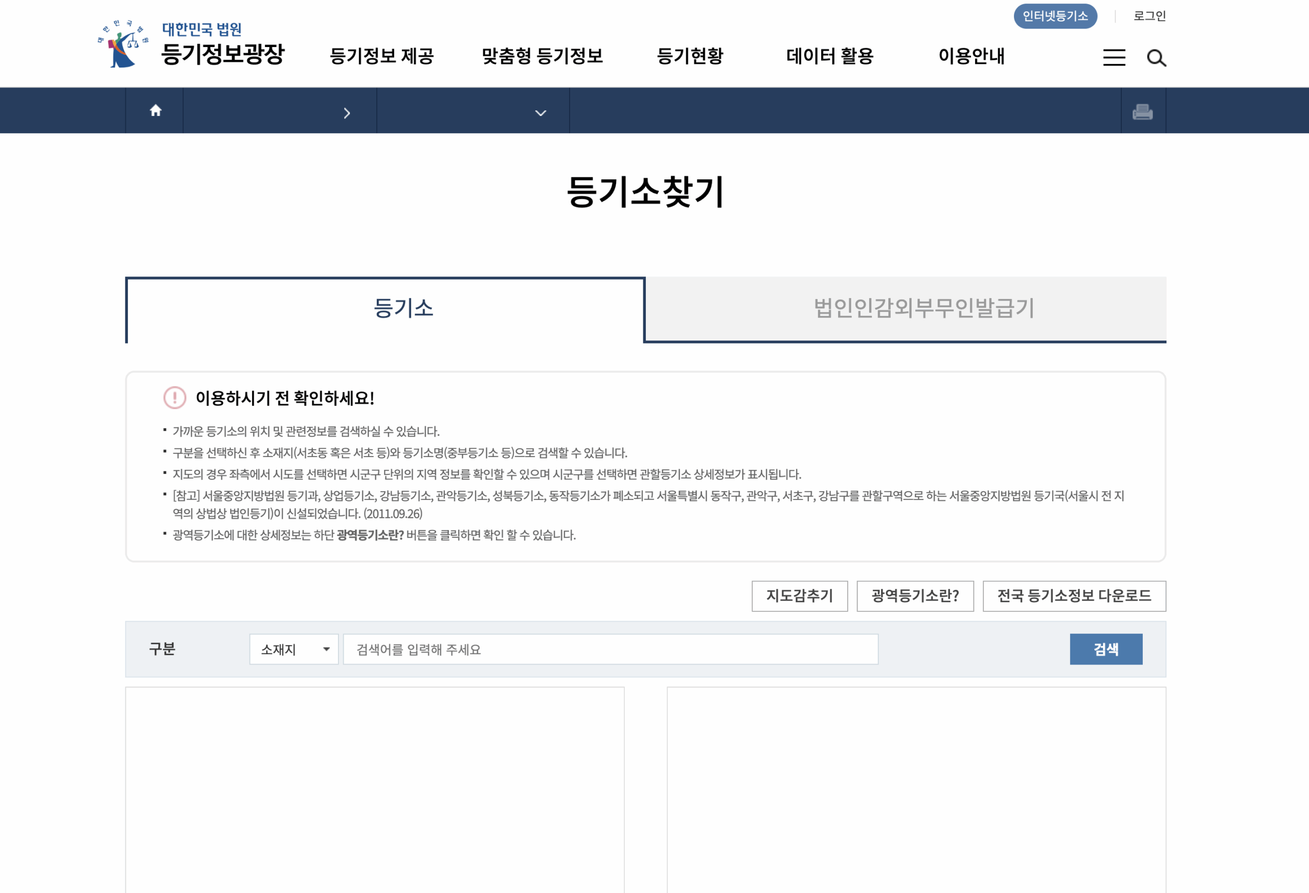Expand the breadcrumb down-chevron dropdown
This screenshot has width=1309, height=893.
[540, 112]
